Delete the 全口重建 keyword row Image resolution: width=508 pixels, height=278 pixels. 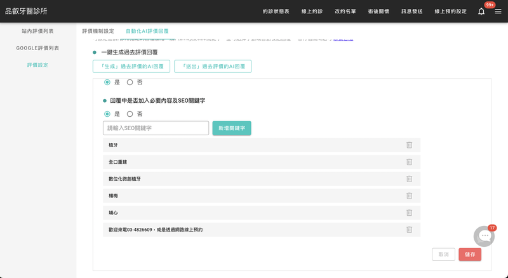(409, 162)
